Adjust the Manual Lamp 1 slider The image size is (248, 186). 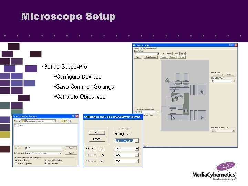point(223,131)
